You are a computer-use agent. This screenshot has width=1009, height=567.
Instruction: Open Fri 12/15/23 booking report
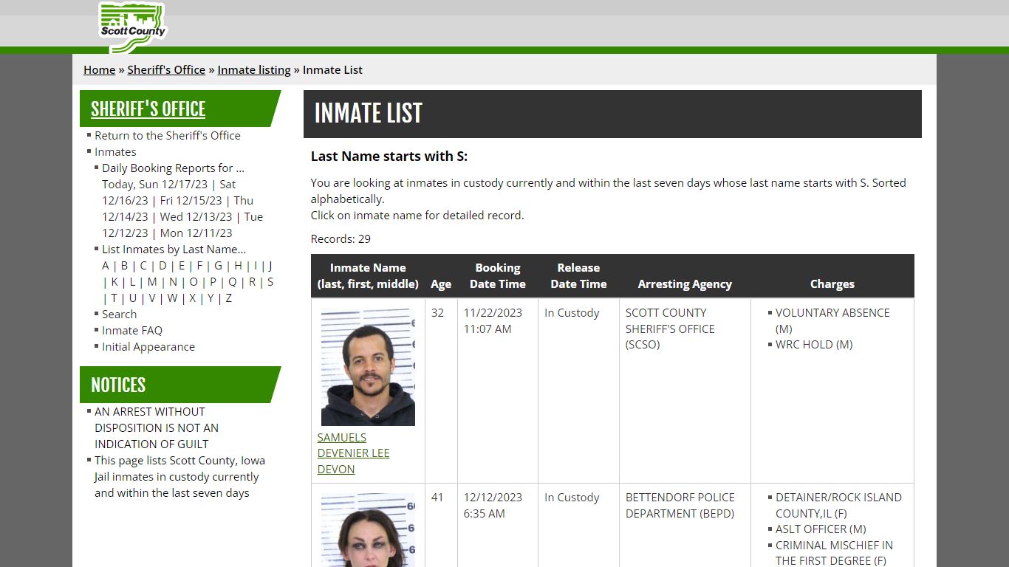tap(191, 200)
